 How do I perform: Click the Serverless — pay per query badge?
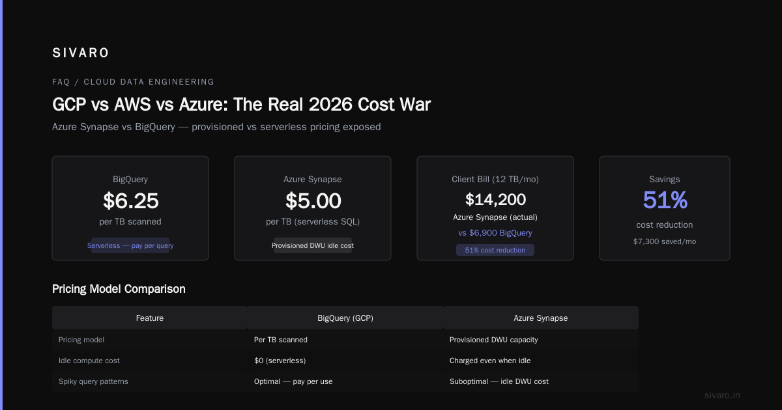point(130,245)
